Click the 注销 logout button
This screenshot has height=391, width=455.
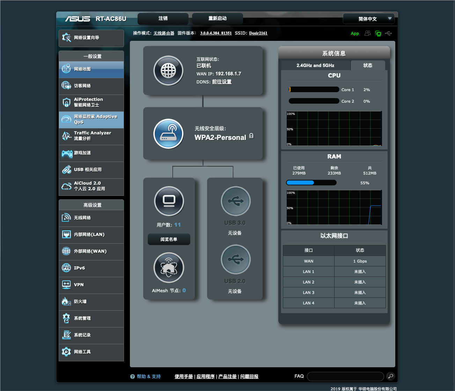(163, 19)
